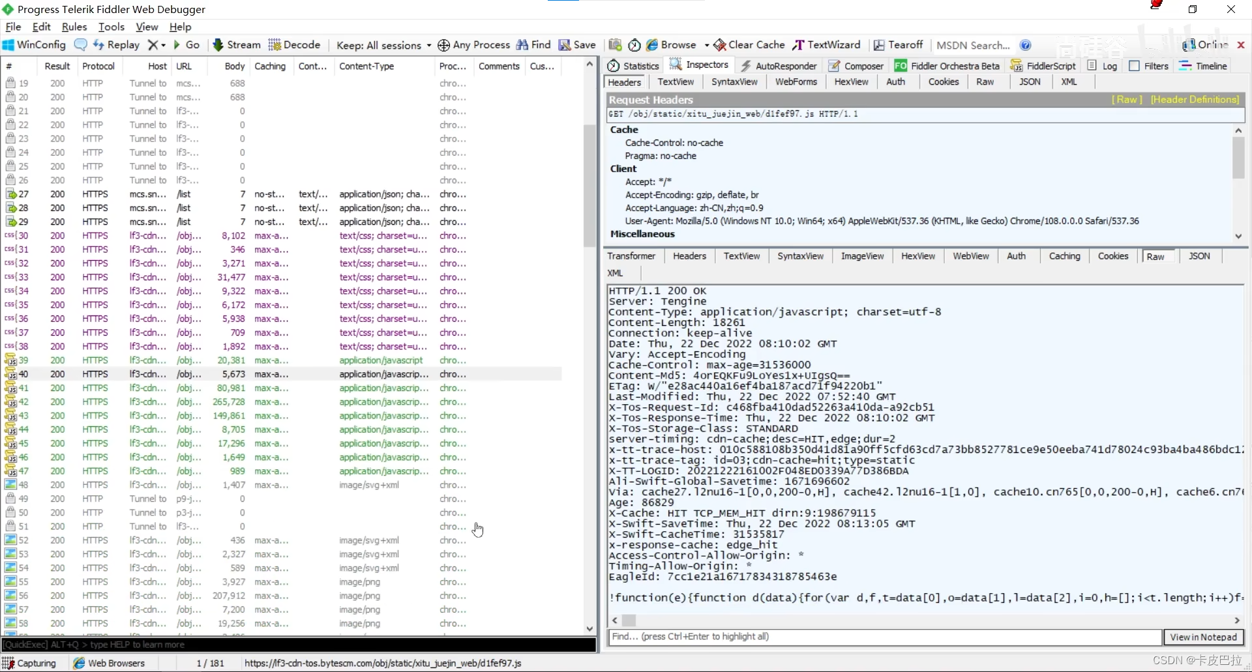This screenshot has width=1252, height=672.
Task: Open the response Transformer tab
Action: [631, 256]
